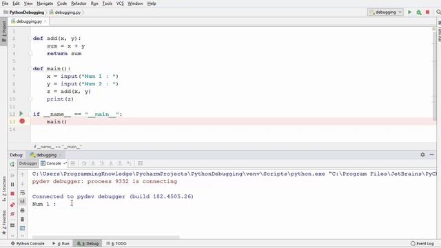Open the Window menu
Viewport: 441px width, 248px height.
click(135, 3)
